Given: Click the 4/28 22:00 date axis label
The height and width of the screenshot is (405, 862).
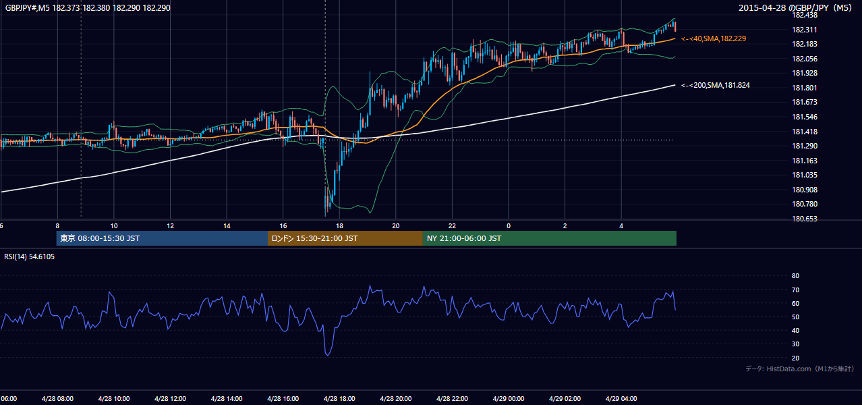Looking at the screenshot, I should [x=452, y=399].
